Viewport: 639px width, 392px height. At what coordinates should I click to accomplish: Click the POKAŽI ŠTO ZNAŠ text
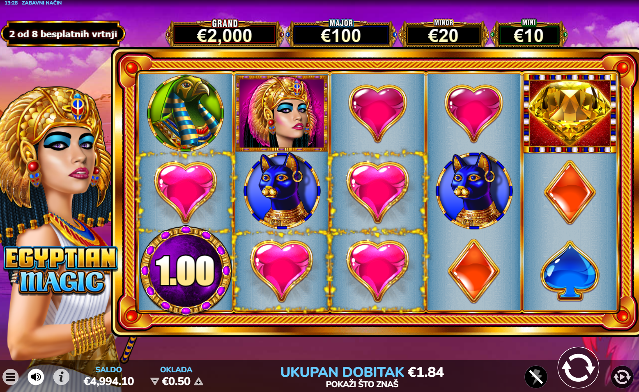pos(362,384)
